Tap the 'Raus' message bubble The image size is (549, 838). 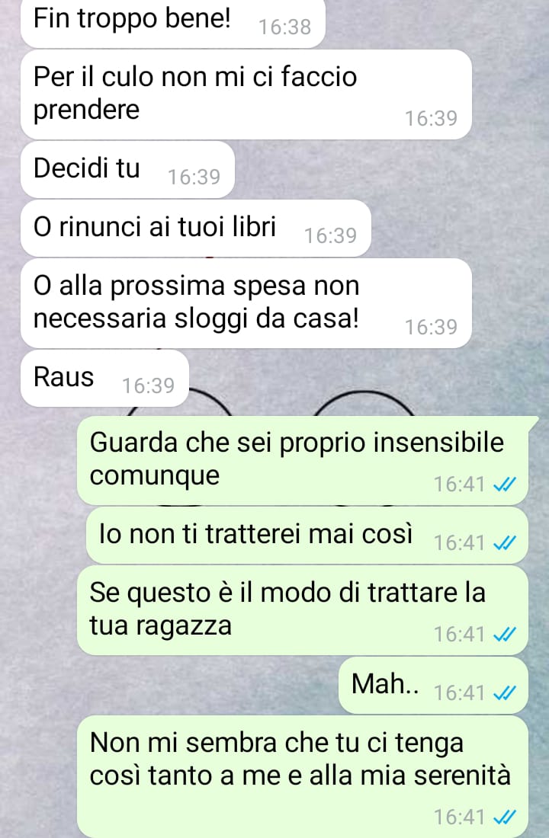click(x=105, y=378)
